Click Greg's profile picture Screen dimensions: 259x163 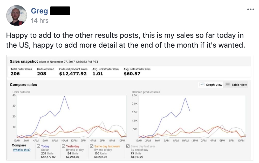point(16,16)
